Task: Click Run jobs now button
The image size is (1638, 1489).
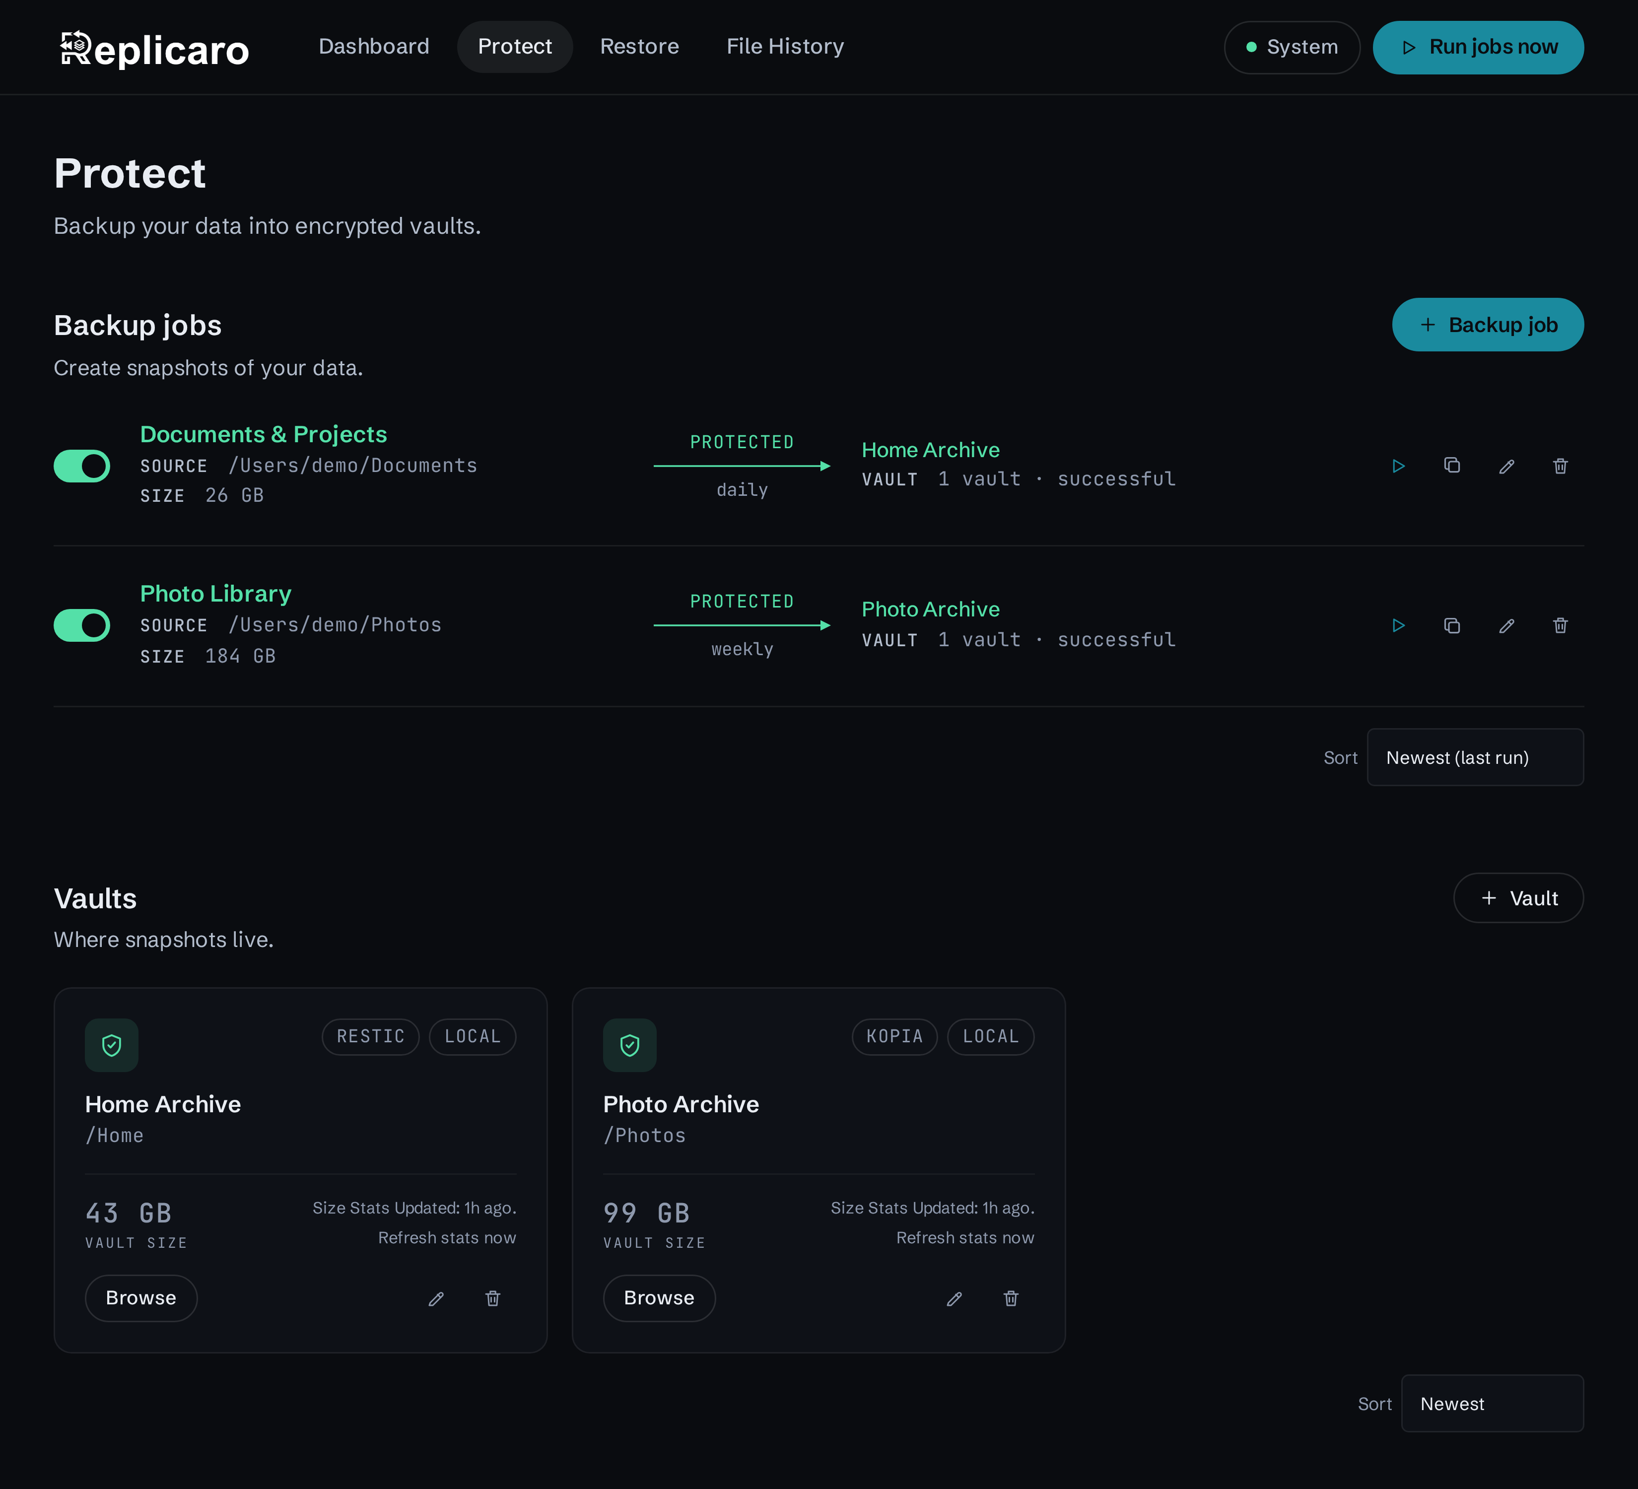Action: coord(1478,47)
